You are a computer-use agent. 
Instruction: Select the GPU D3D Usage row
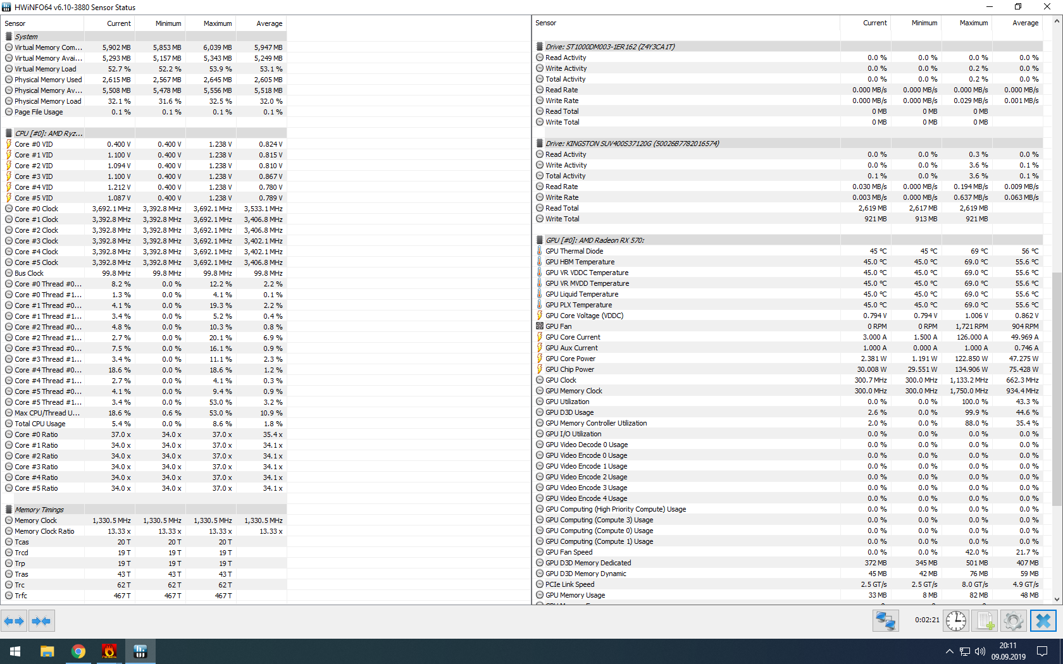pyautogui.click(x=788, y=412)
